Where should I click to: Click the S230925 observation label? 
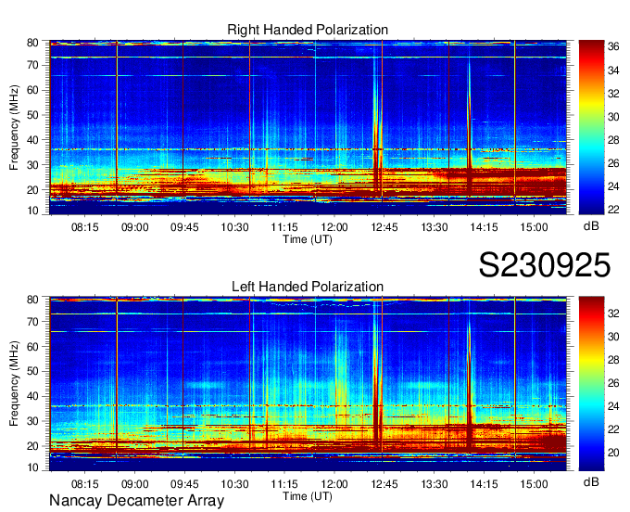(545, 265)
